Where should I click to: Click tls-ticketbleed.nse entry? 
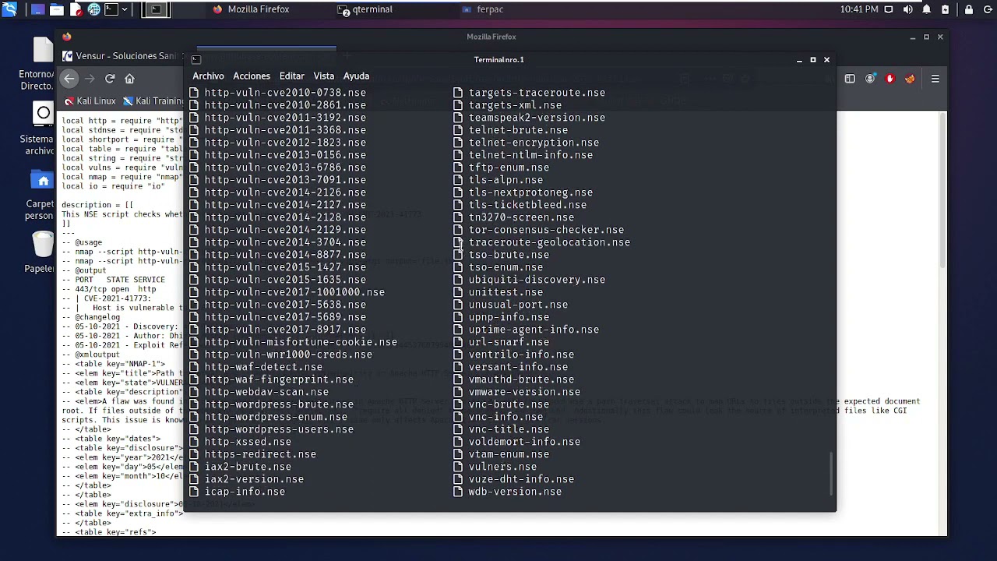pyautogui.click(x=527, y=205)
